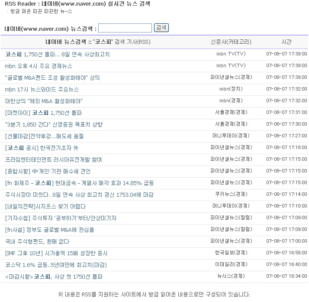The image size is (309, 302).
Task: Click the '시간' column header
Action: [x=286, y=42]
